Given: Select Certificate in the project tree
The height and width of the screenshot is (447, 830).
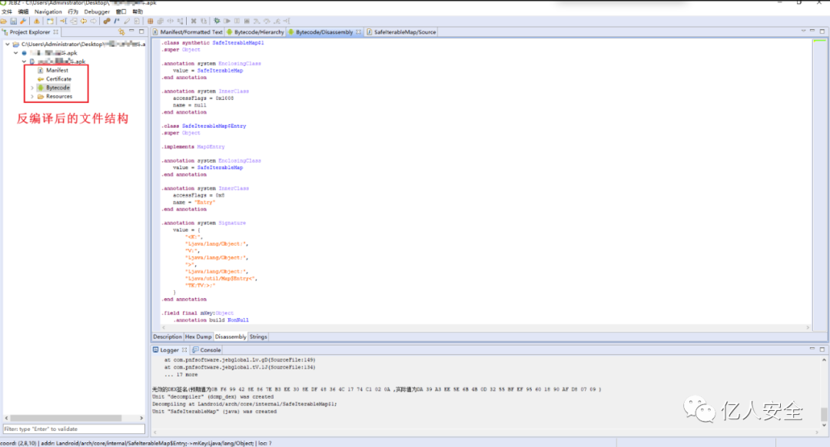Looking at the screenshot, I should 58,79.
